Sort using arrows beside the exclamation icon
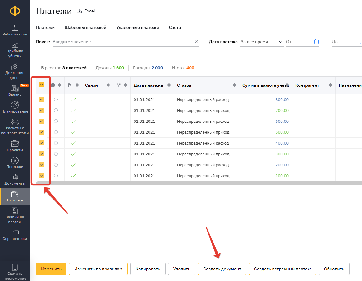362x281 pixels. click(x=60, y=85)
